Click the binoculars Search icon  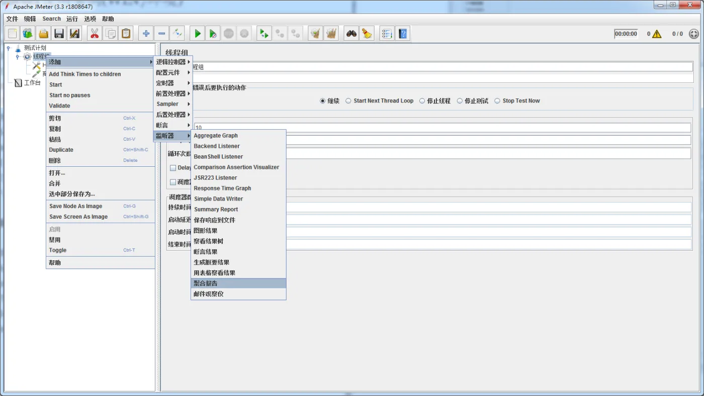[x=351, y=34]
